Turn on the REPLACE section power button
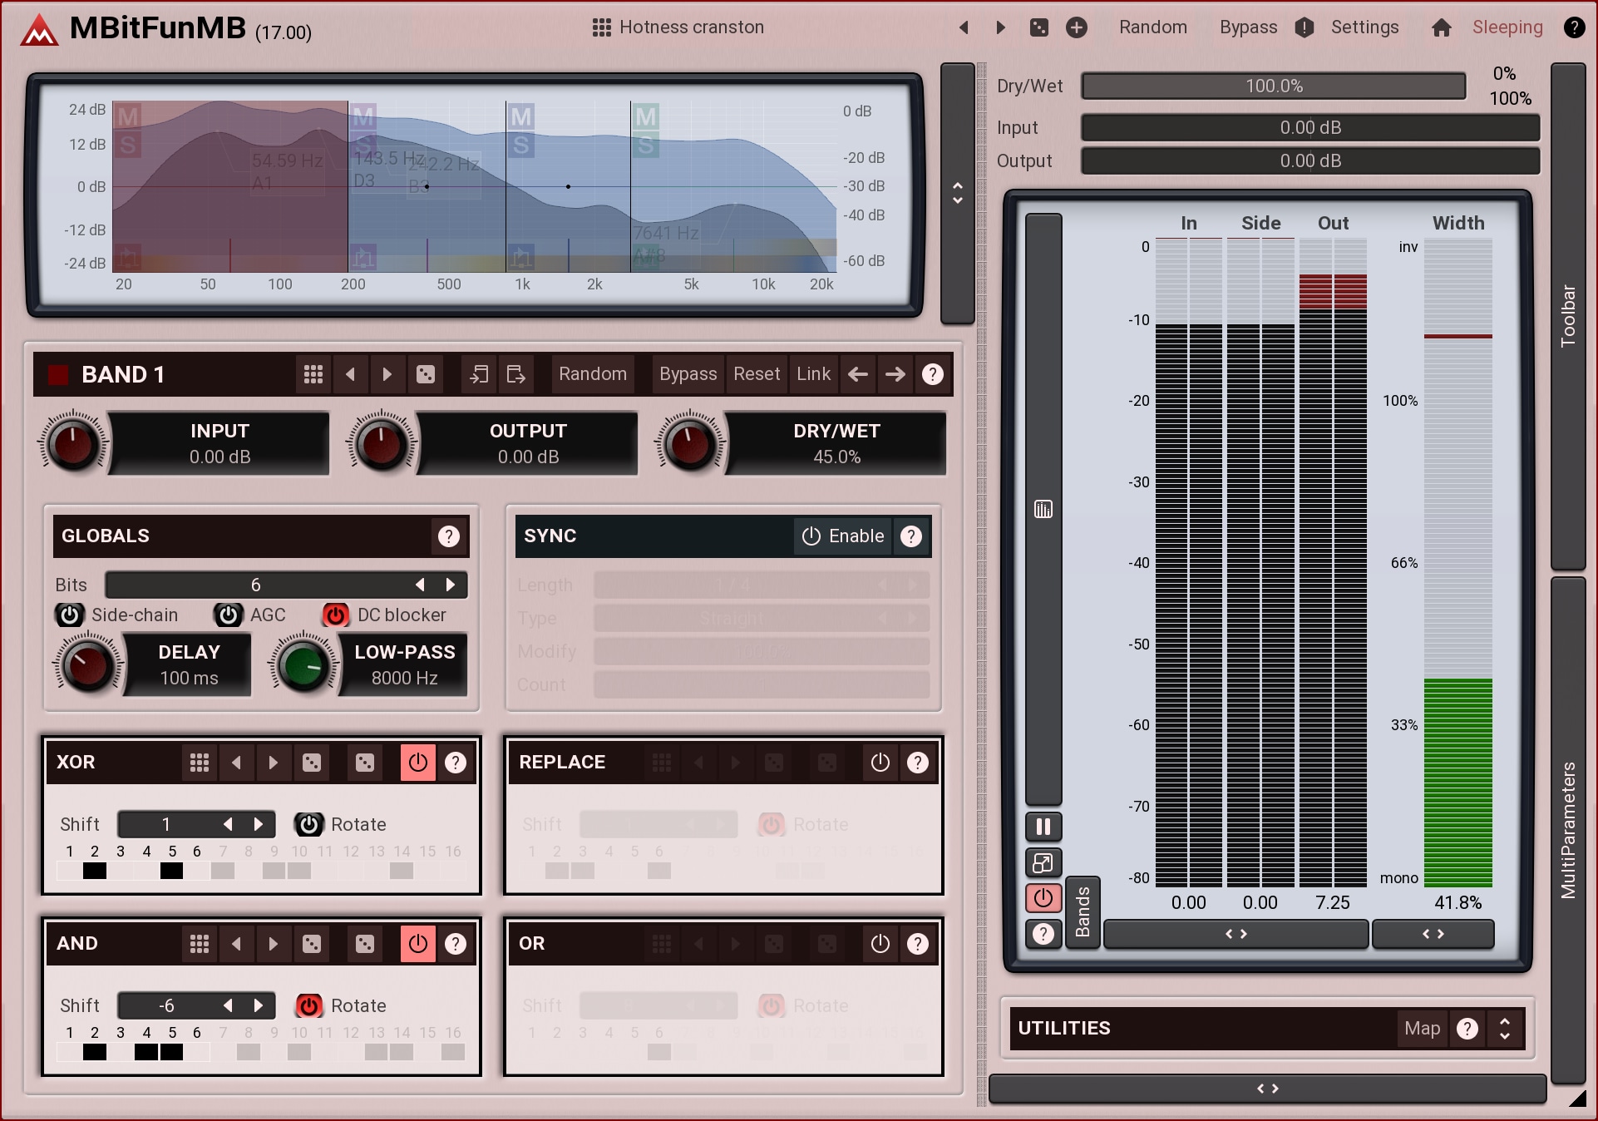 (x=880, y=763)
